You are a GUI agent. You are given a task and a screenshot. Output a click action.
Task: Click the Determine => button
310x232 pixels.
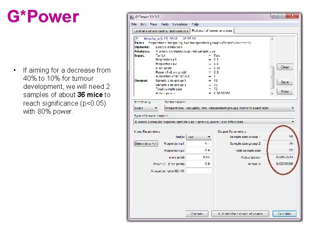(146, 143)
